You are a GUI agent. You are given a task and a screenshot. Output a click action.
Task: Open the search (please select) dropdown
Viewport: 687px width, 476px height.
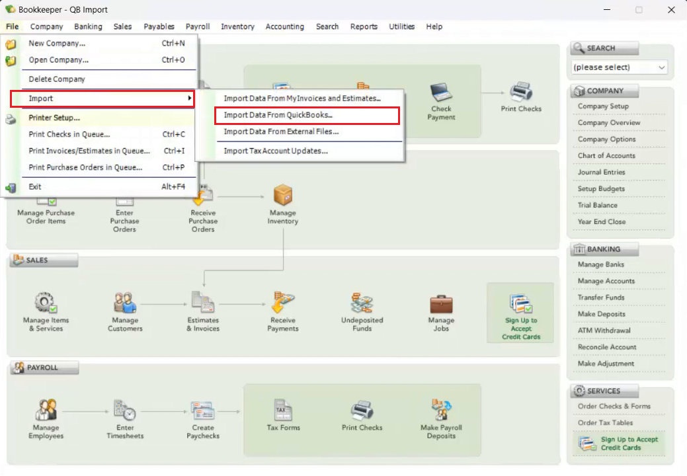pyautogui.click(x=619, y=67)
